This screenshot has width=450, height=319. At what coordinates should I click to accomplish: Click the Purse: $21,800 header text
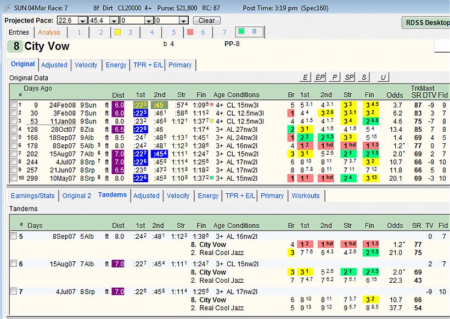[177, 8]
